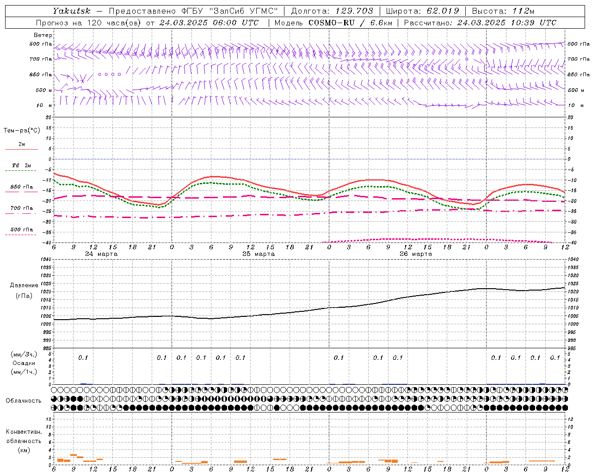Click the 'Ветер' wind panel label
592x473 pixels.
pyautogui.click(x=43, y=35)
